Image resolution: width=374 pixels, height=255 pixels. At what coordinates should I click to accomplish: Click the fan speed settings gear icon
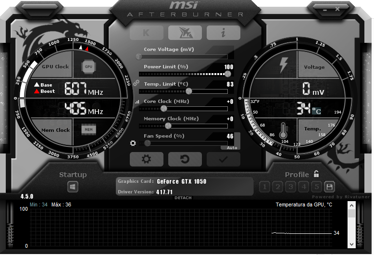(x=133, y=143)
